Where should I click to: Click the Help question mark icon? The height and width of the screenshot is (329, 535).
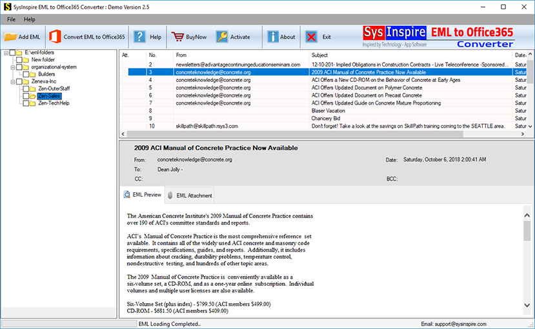139,37
